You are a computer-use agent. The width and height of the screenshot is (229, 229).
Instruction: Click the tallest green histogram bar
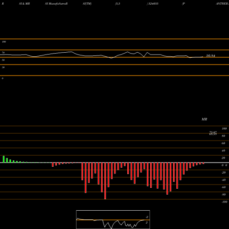[x=4, y=159]
